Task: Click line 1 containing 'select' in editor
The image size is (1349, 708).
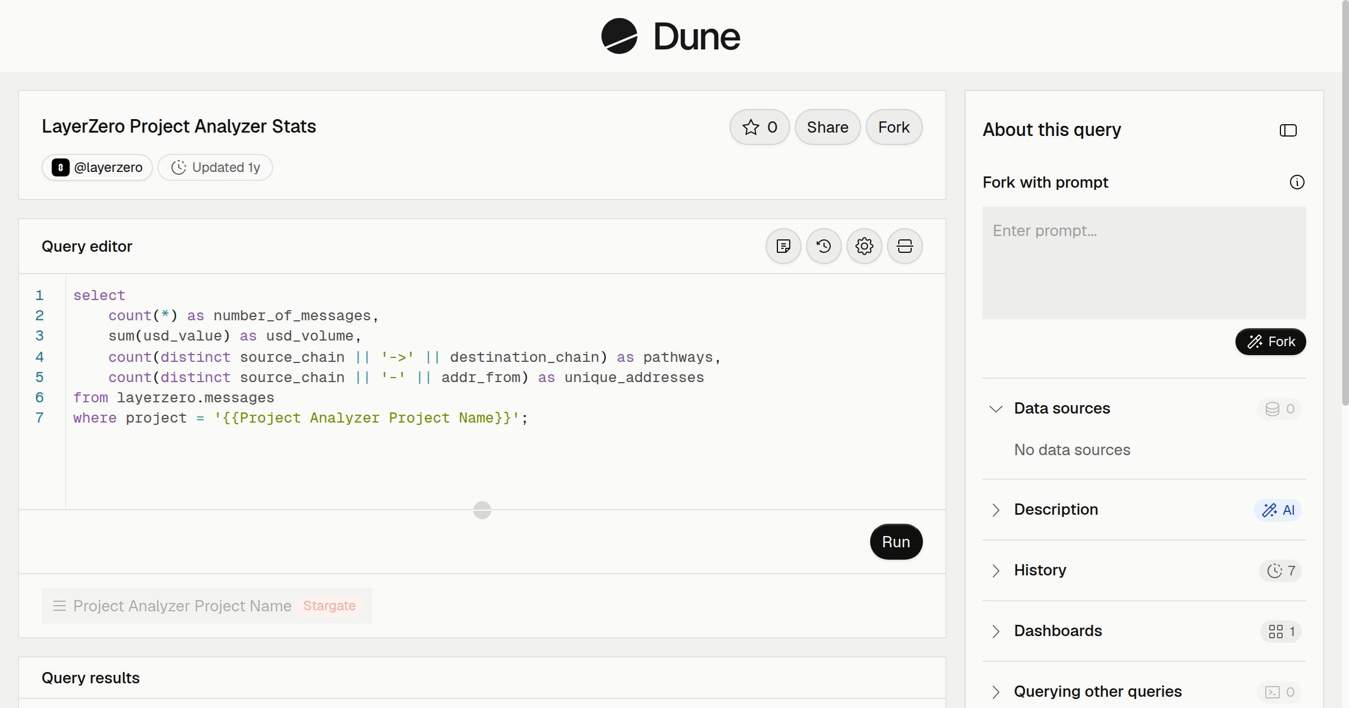Action: point(99,296)
